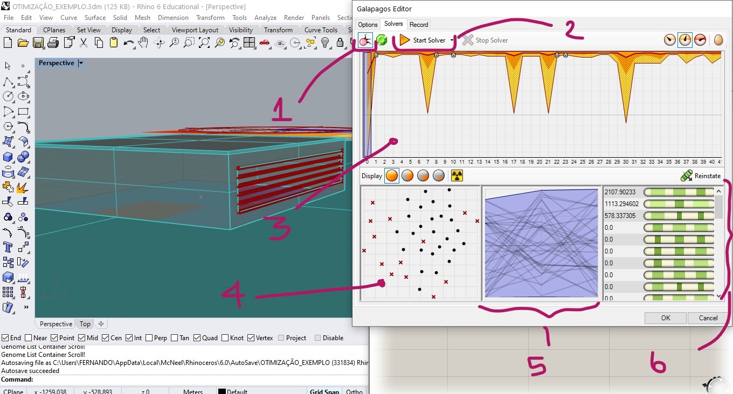Expand more sidebar tools chevron
Viewport: 733px width, 394px height.
(25, 307)
